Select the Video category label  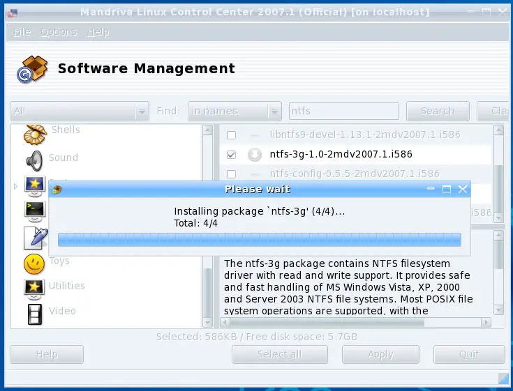click(62, 311)
